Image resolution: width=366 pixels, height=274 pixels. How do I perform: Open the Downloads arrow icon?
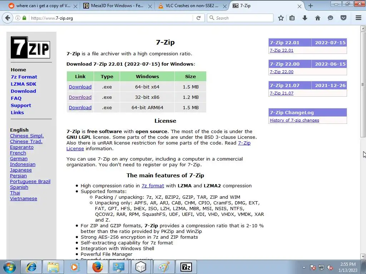(305, 18)
